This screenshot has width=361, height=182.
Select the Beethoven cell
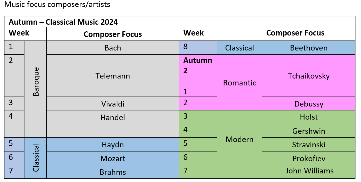[309, 48]
